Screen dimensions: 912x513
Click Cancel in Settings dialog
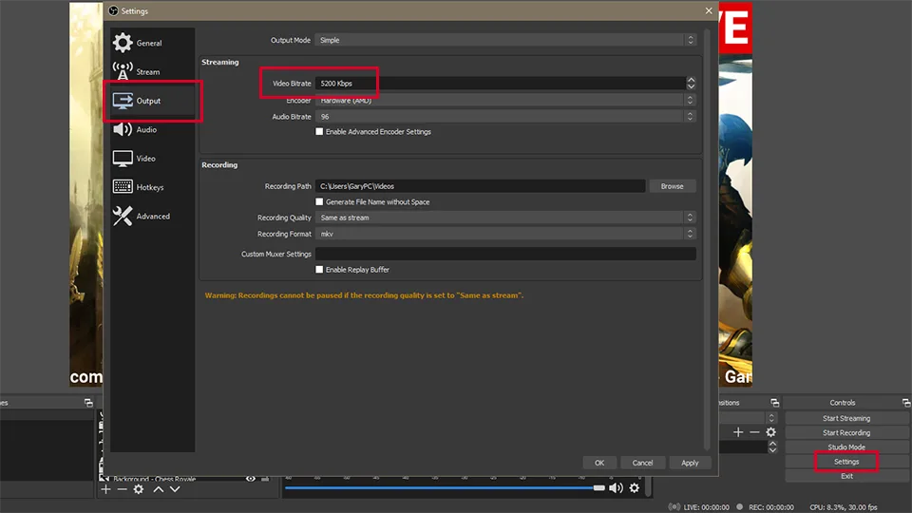[x=643, y=463]
